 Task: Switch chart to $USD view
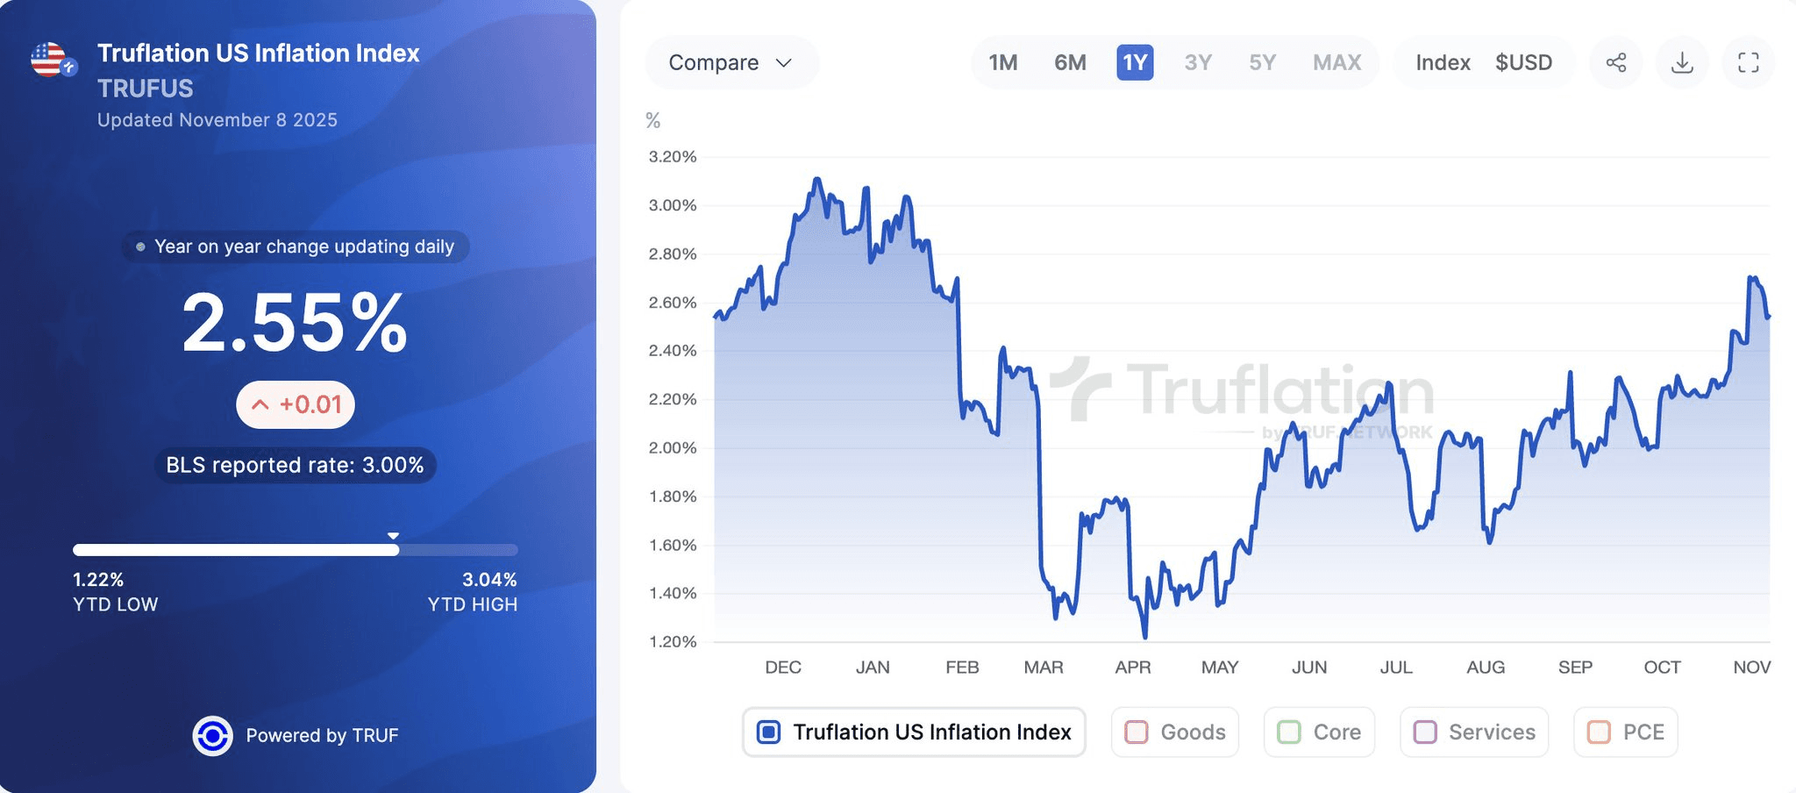1523,62
